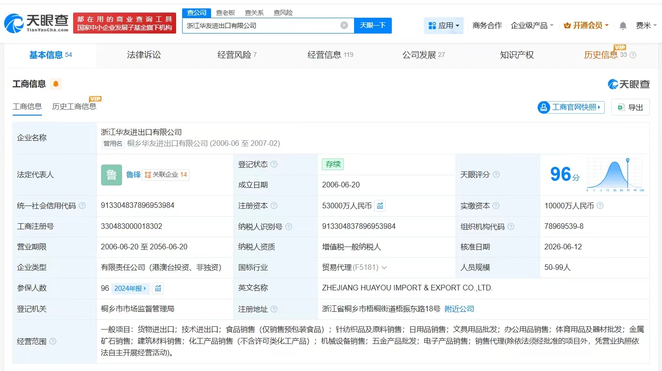The image size is (662, 371).
Task: Click staff size value 50-99人
Action: pyautogui.click(x=557, y=268)
